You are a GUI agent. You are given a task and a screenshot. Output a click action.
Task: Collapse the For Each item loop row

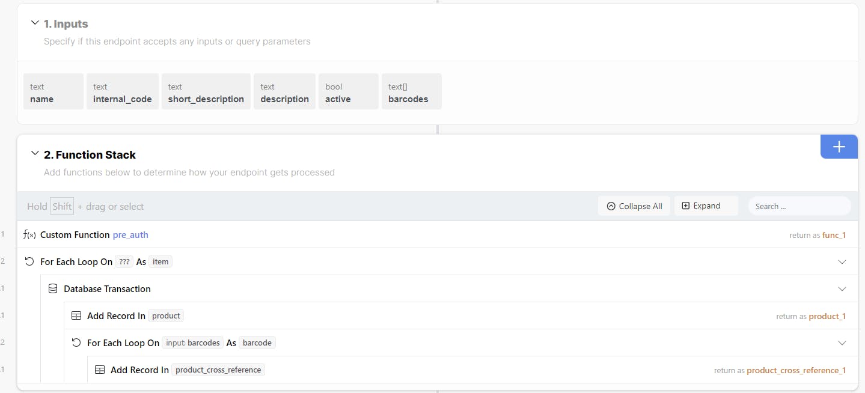tap(842, 262)
